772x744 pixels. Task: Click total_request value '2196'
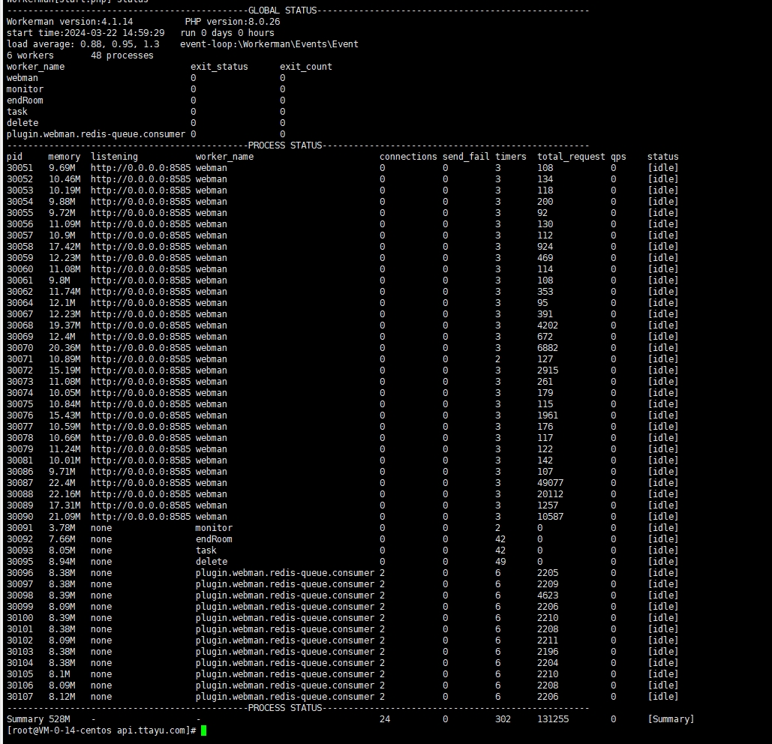(548, 652)
